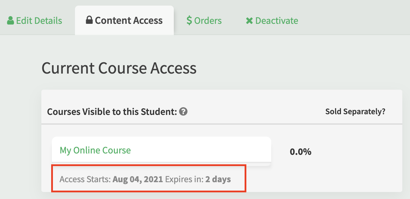
Task: Open the help question mark icon
Action: pyautogui.click(x=183, y=112)
